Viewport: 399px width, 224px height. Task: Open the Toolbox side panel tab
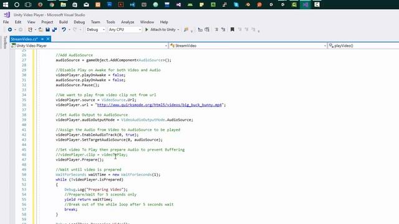point(5,42)
